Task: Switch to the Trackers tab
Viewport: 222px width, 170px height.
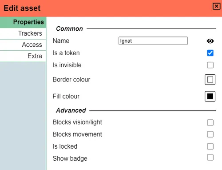Action: click(x=23, y=33)
